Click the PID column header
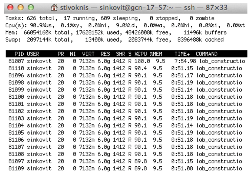Image resolution: width=251 pixels, height=174 pixels. click(19, 54)
